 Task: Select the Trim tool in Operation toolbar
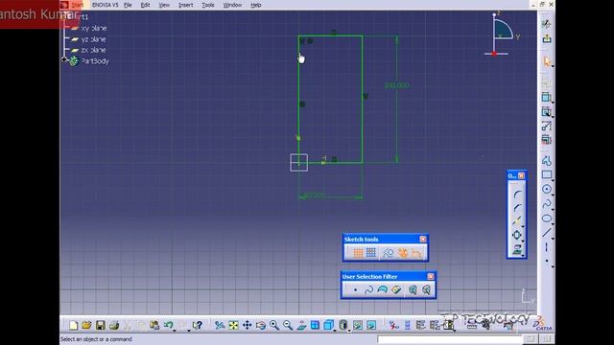click(517, 221)
